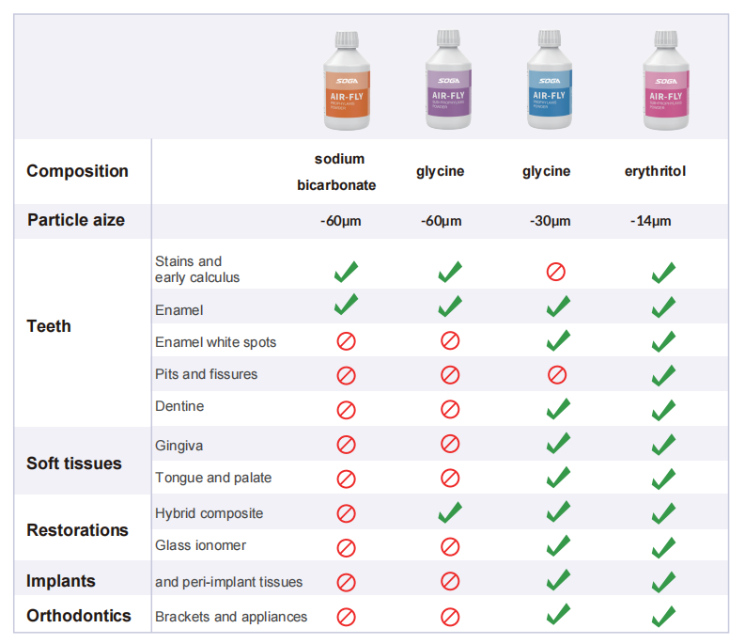Image resolution: width=745 pixels, height=644 pixels.
Task: Select the Tongue and palate row label
Action: coord(213,478)
